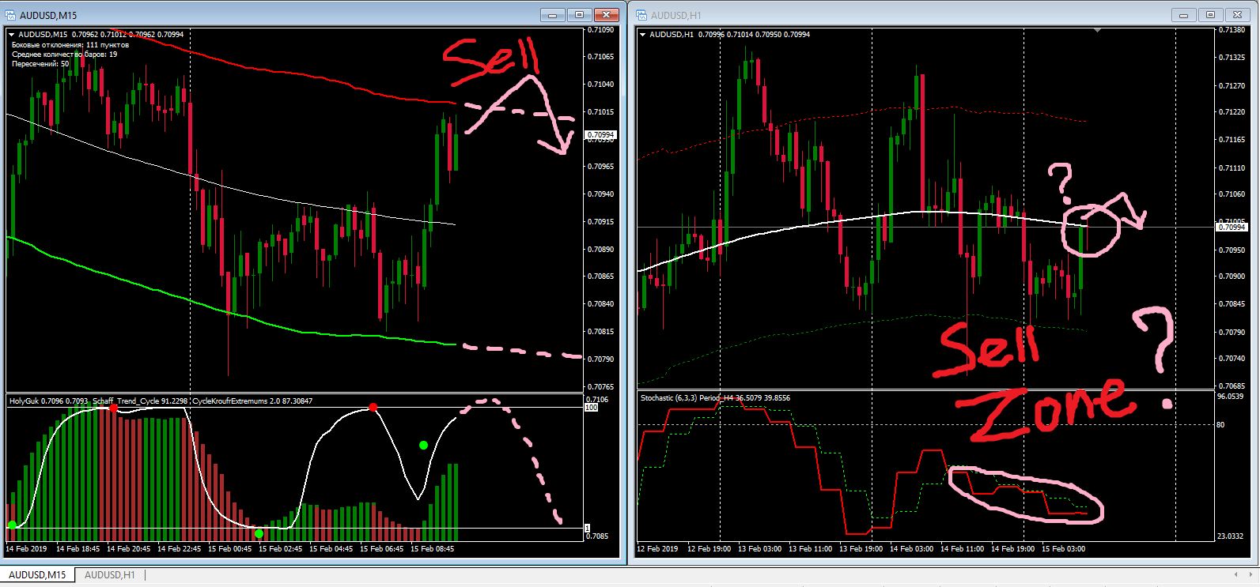Click the 'Пересечений: 50' label
This screenshot has height=587, width=1260.
click(40, 64)
